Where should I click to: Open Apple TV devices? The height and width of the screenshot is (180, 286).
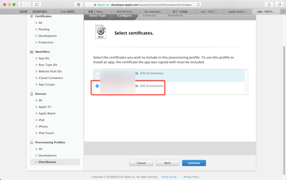(x=45, y=107)
